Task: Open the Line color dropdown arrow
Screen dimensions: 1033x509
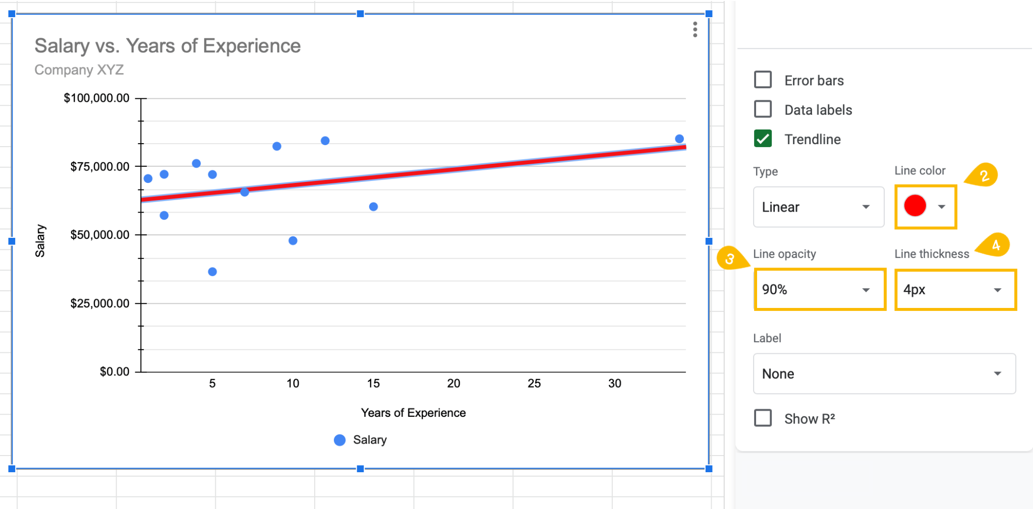Action: click(x=941, y=206)
